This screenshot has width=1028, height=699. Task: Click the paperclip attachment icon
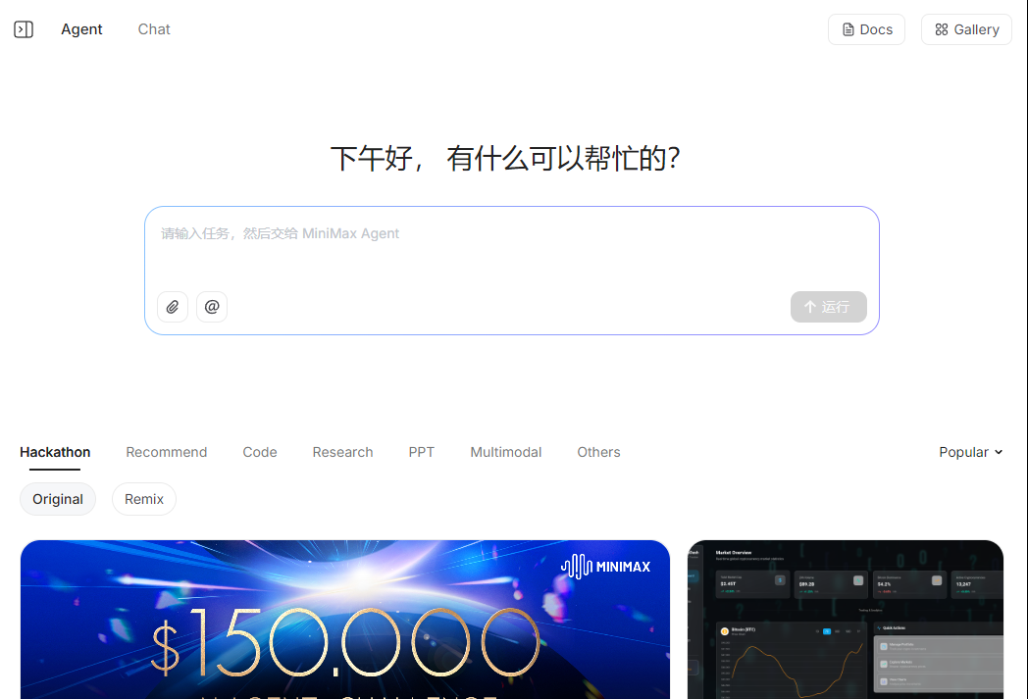click(173, 307)
